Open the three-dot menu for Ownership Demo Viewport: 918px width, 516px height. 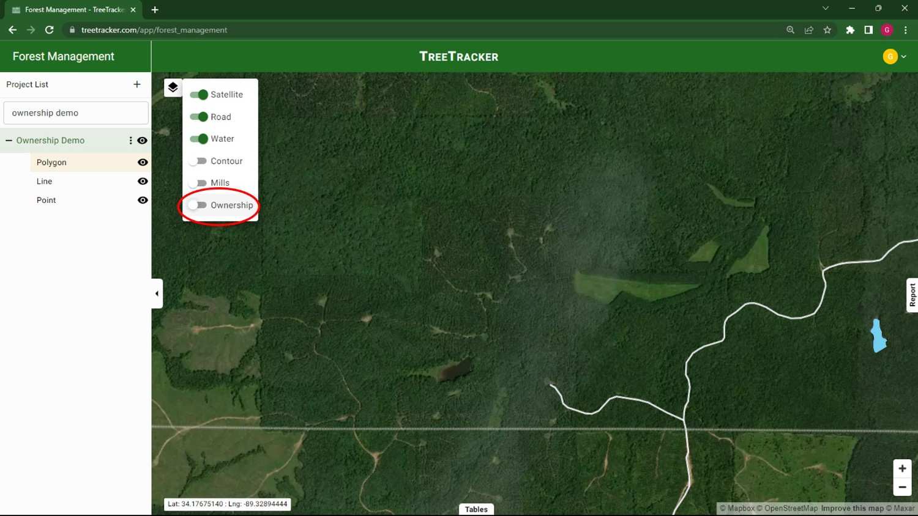(130, 140)
